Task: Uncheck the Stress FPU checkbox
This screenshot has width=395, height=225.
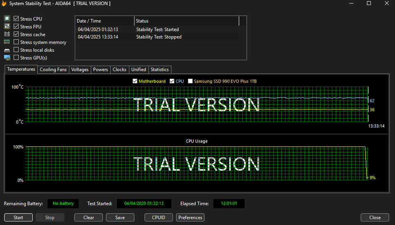Action: coord(16,26)
